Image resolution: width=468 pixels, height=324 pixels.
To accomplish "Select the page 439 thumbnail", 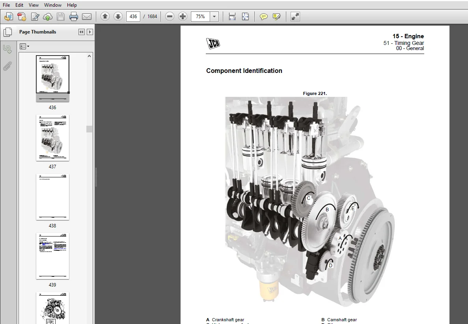I will pyautogui.click(x=52, y=256).
